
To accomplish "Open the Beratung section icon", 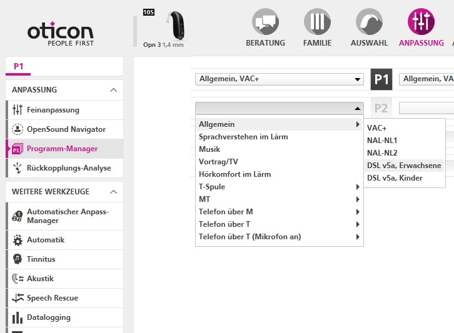I will [x=265, y=22].
